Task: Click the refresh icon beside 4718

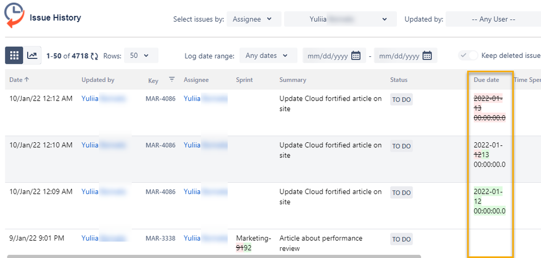Action: (94, 56)
